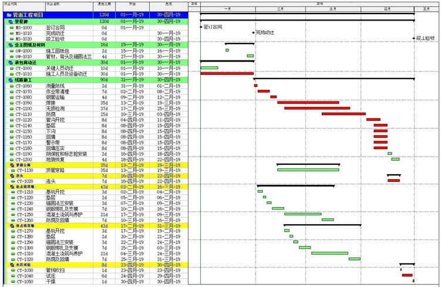Screen dimensions: 441x287
Task: Collapse the 水压试验 group band
Action: [x=11, y=264]
